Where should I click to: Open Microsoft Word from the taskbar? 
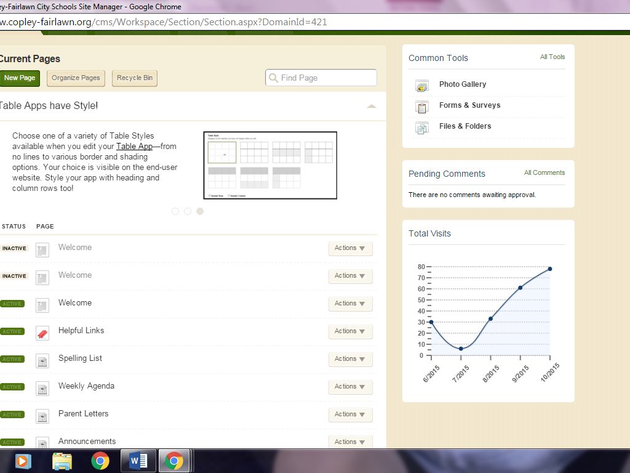point(138,461)
